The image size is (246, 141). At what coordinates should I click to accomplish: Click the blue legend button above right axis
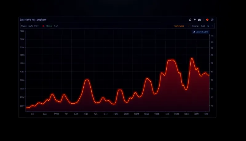[x=200, y=32]
